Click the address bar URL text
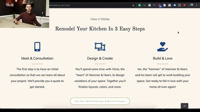Image resolution: width=200 pixels, height=112 pixels. (60, 5)
